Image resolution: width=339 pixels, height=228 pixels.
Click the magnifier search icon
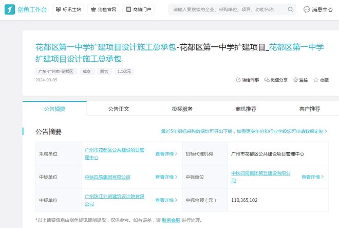pyautogui.click(x=290, y=10)
